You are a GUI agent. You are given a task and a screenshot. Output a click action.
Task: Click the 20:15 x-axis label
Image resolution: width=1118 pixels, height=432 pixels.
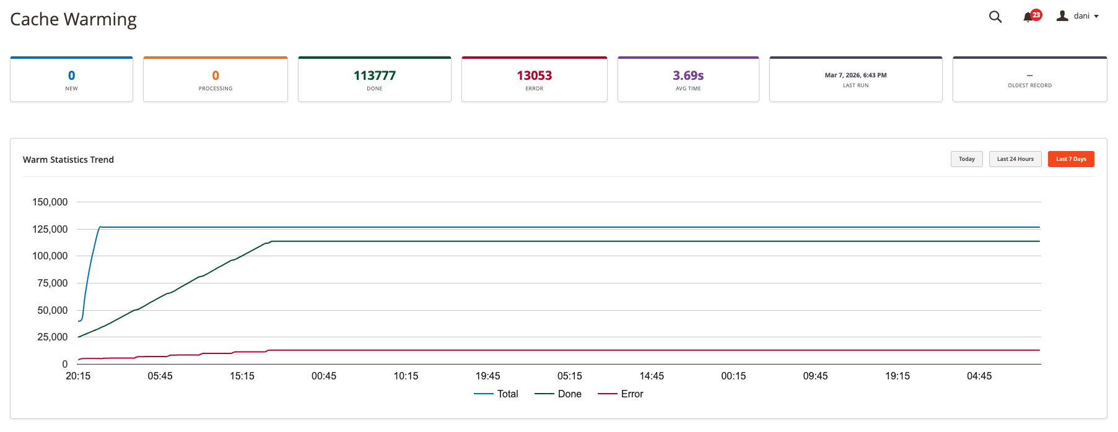tap(78, 376)
